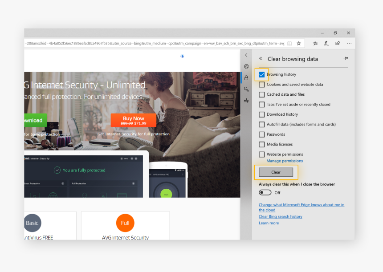Close the Edge browser window
Image resolution: width=383 pixels, height=272 pixels.
click(x=349, y=33)
